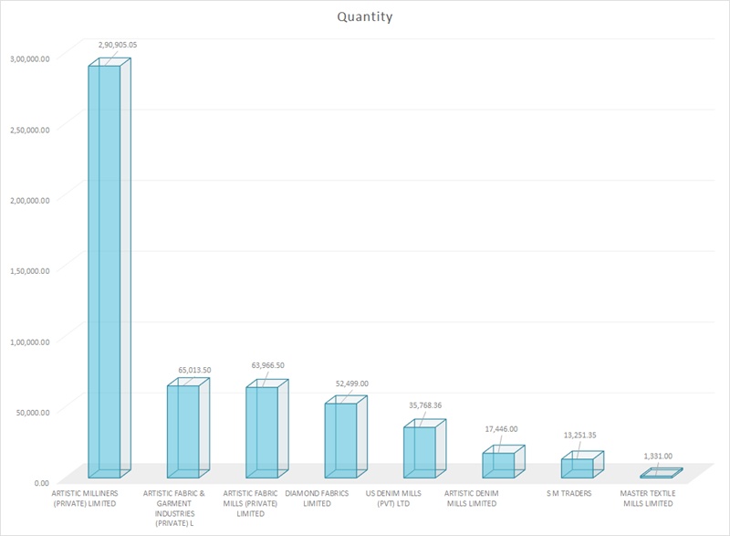
Task: Click the MASTER TEXTILE MILLS LIMITED bar
Action: point(661,473)
